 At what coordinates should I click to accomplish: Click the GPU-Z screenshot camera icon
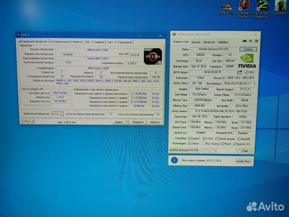244,41
